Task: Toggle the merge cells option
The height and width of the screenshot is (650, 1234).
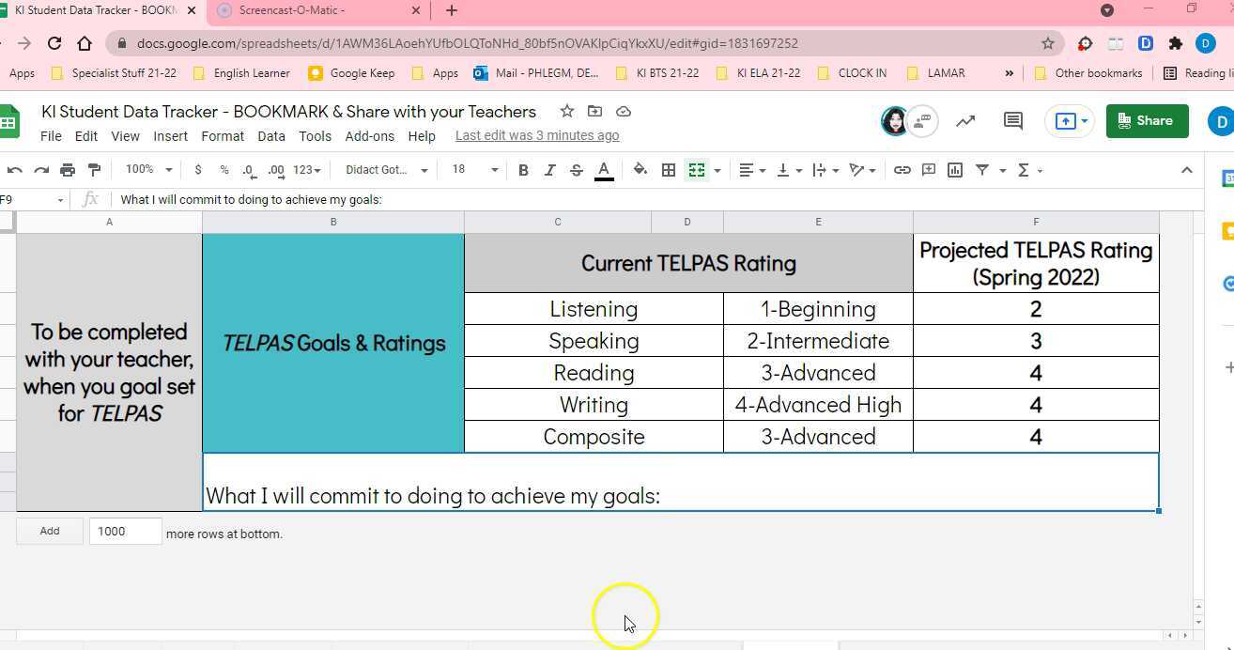Action: pyautogui.click(x=697, y=170)
